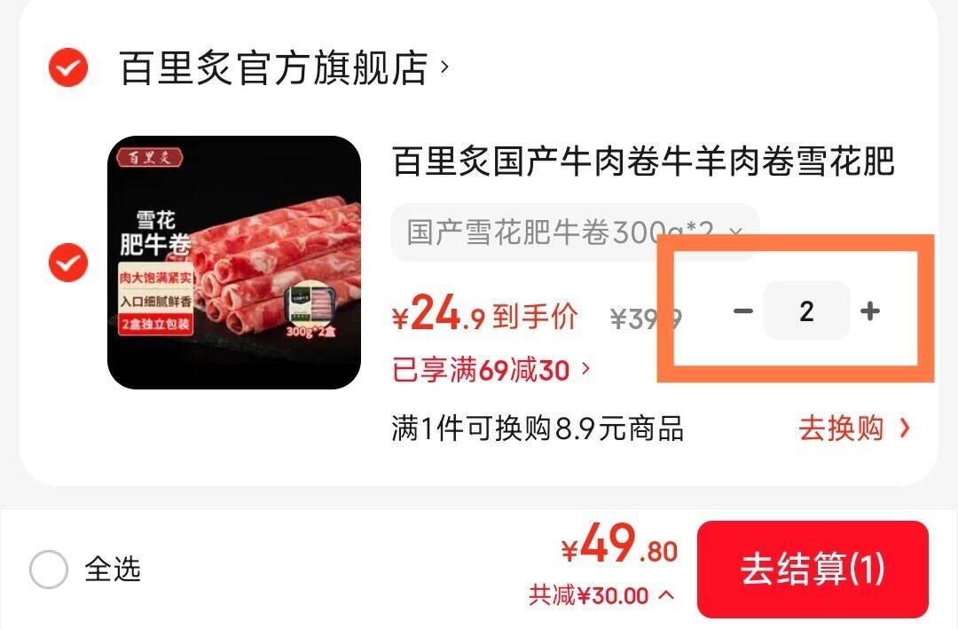This screenshot has width=958, height=629.
Task: Decrease quantity with the minus icon
Action: pyautogui.click(x=743, y=311)
